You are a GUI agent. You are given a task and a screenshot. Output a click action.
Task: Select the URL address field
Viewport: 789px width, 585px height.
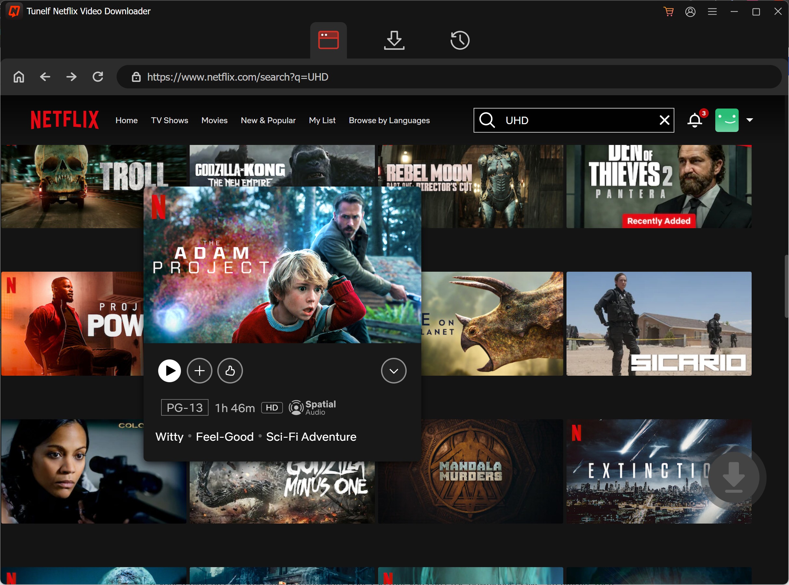[x=449, y=77]
